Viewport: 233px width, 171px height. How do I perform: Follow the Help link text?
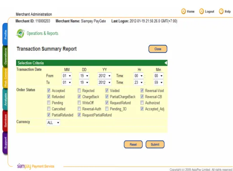click(x=228, y=12)
